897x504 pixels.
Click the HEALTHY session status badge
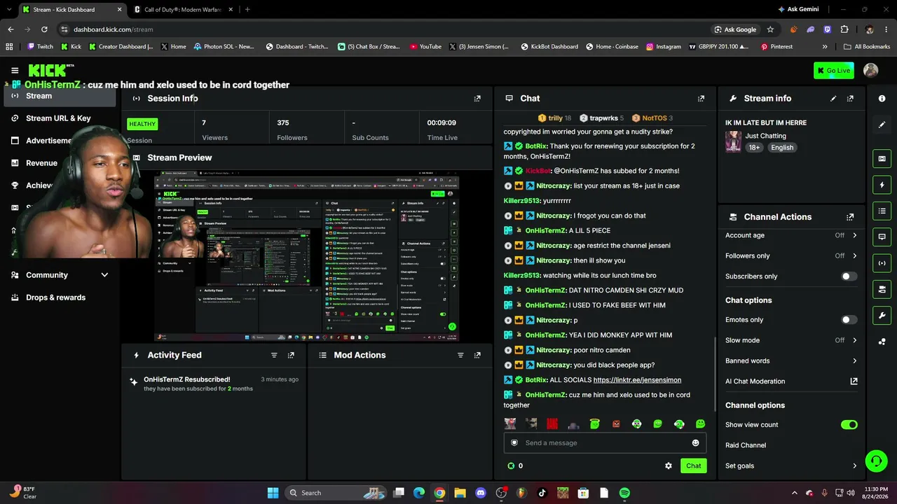142,124
